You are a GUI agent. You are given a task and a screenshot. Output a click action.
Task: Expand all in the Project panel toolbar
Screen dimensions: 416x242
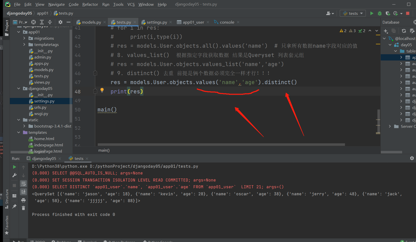42,22
